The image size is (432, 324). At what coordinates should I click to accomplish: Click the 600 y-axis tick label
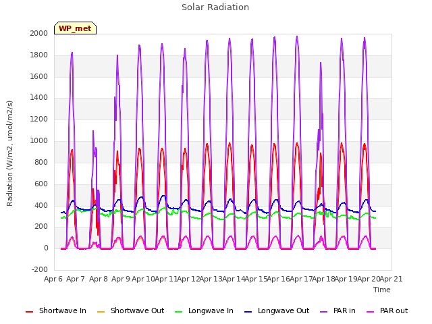click(41, 184)
